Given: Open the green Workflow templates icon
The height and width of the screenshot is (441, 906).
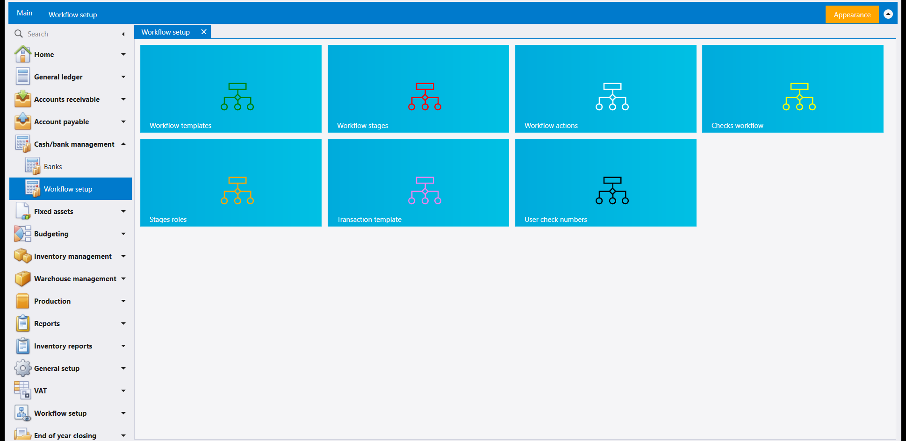Looking at the screenshot, I should click(x=237, y=97).
